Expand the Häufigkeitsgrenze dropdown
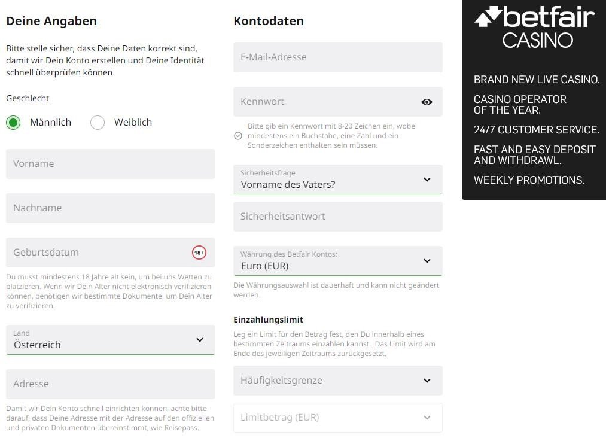 point(338,381)
